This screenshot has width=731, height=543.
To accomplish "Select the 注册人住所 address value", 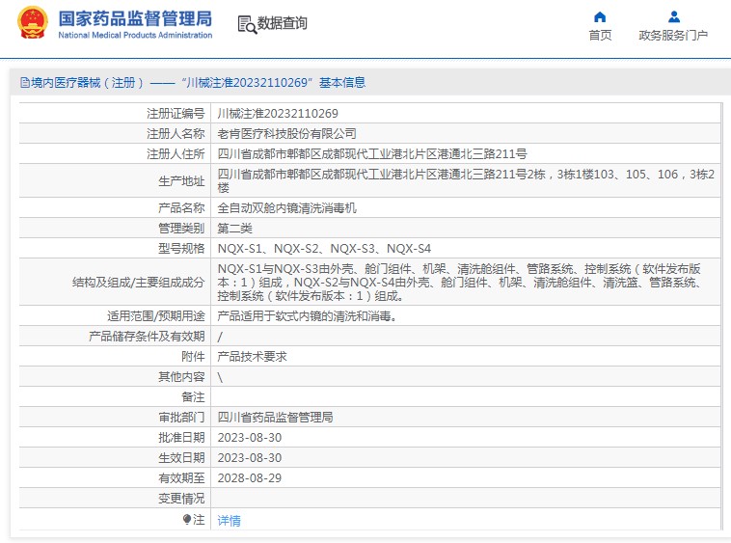I will coord(372,153).
